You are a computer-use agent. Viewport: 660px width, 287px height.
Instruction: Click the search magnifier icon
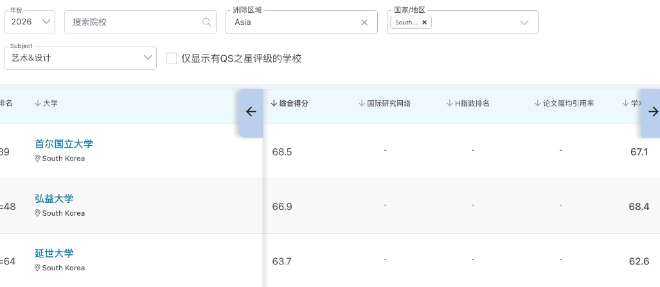(x=206, y=22)
